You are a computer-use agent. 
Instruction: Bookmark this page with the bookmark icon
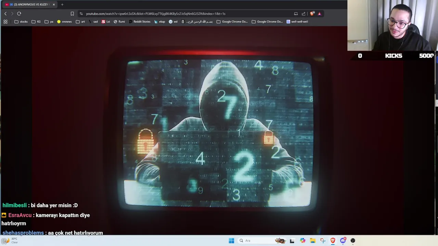coord(72,14)
